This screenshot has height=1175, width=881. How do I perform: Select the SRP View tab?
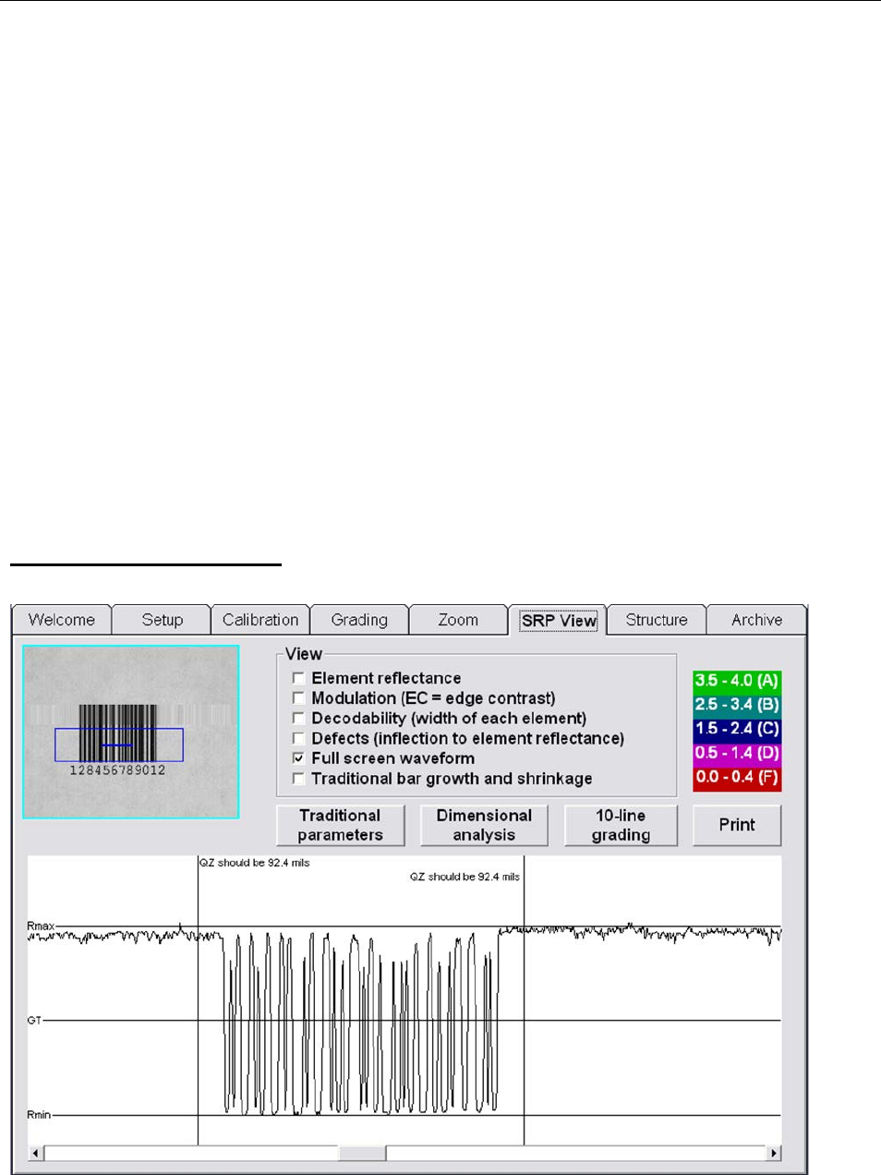tap(558, 620)
